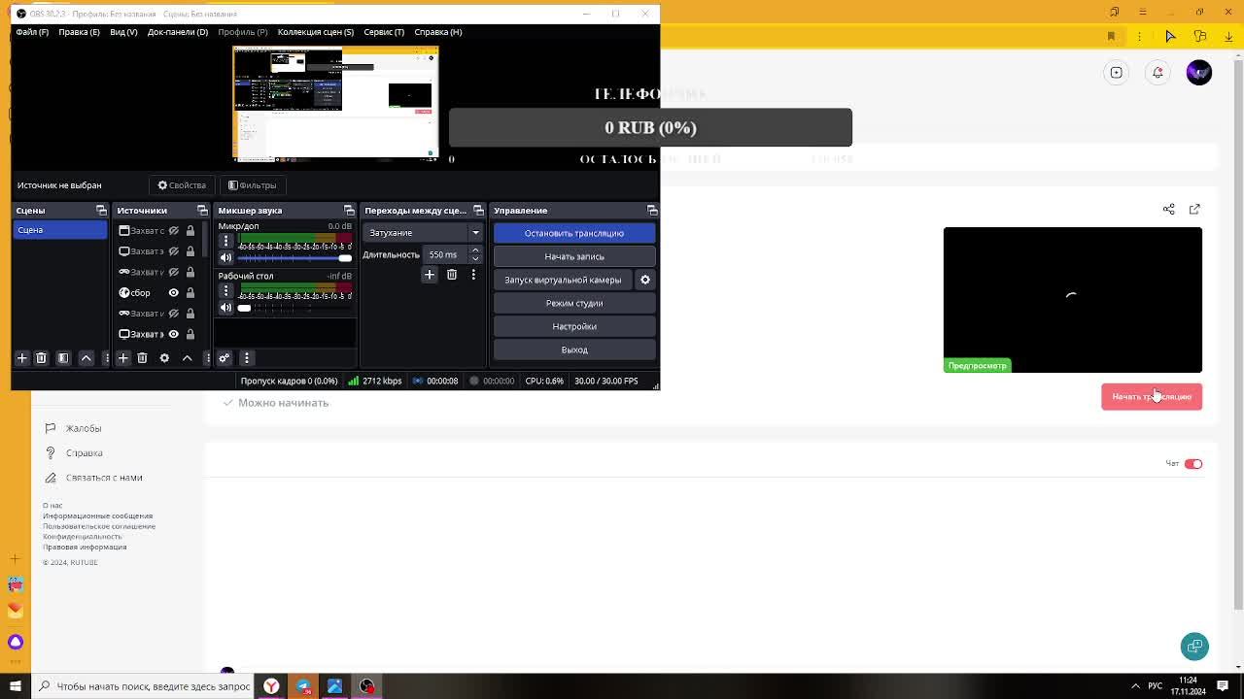
Task: Open the Коллекция сцен menu
Action: click(316, 32)
